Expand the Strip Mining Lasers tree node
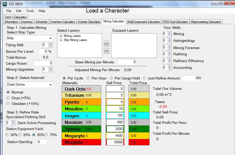The width and height of the screenshot is (235, 155). coord(61,40)
